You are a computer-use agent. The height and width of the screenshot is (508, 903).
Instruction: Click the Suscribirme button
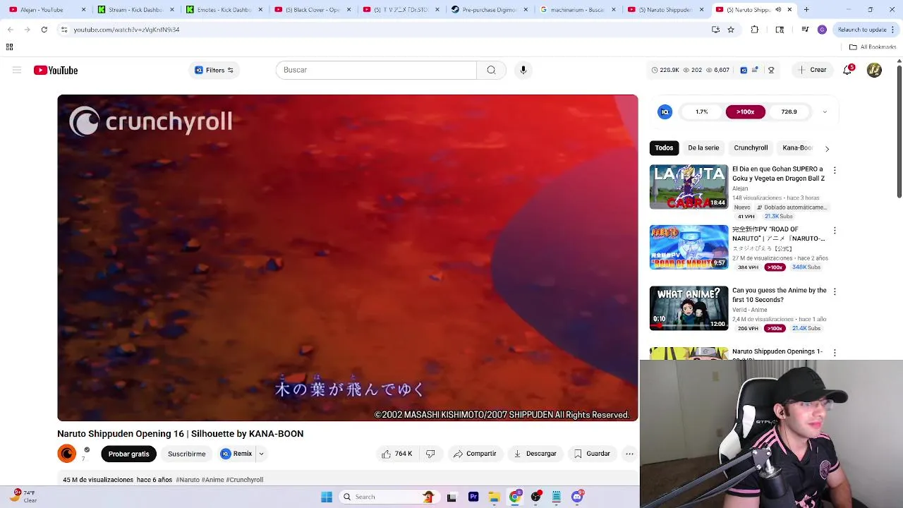click(186, 454)
